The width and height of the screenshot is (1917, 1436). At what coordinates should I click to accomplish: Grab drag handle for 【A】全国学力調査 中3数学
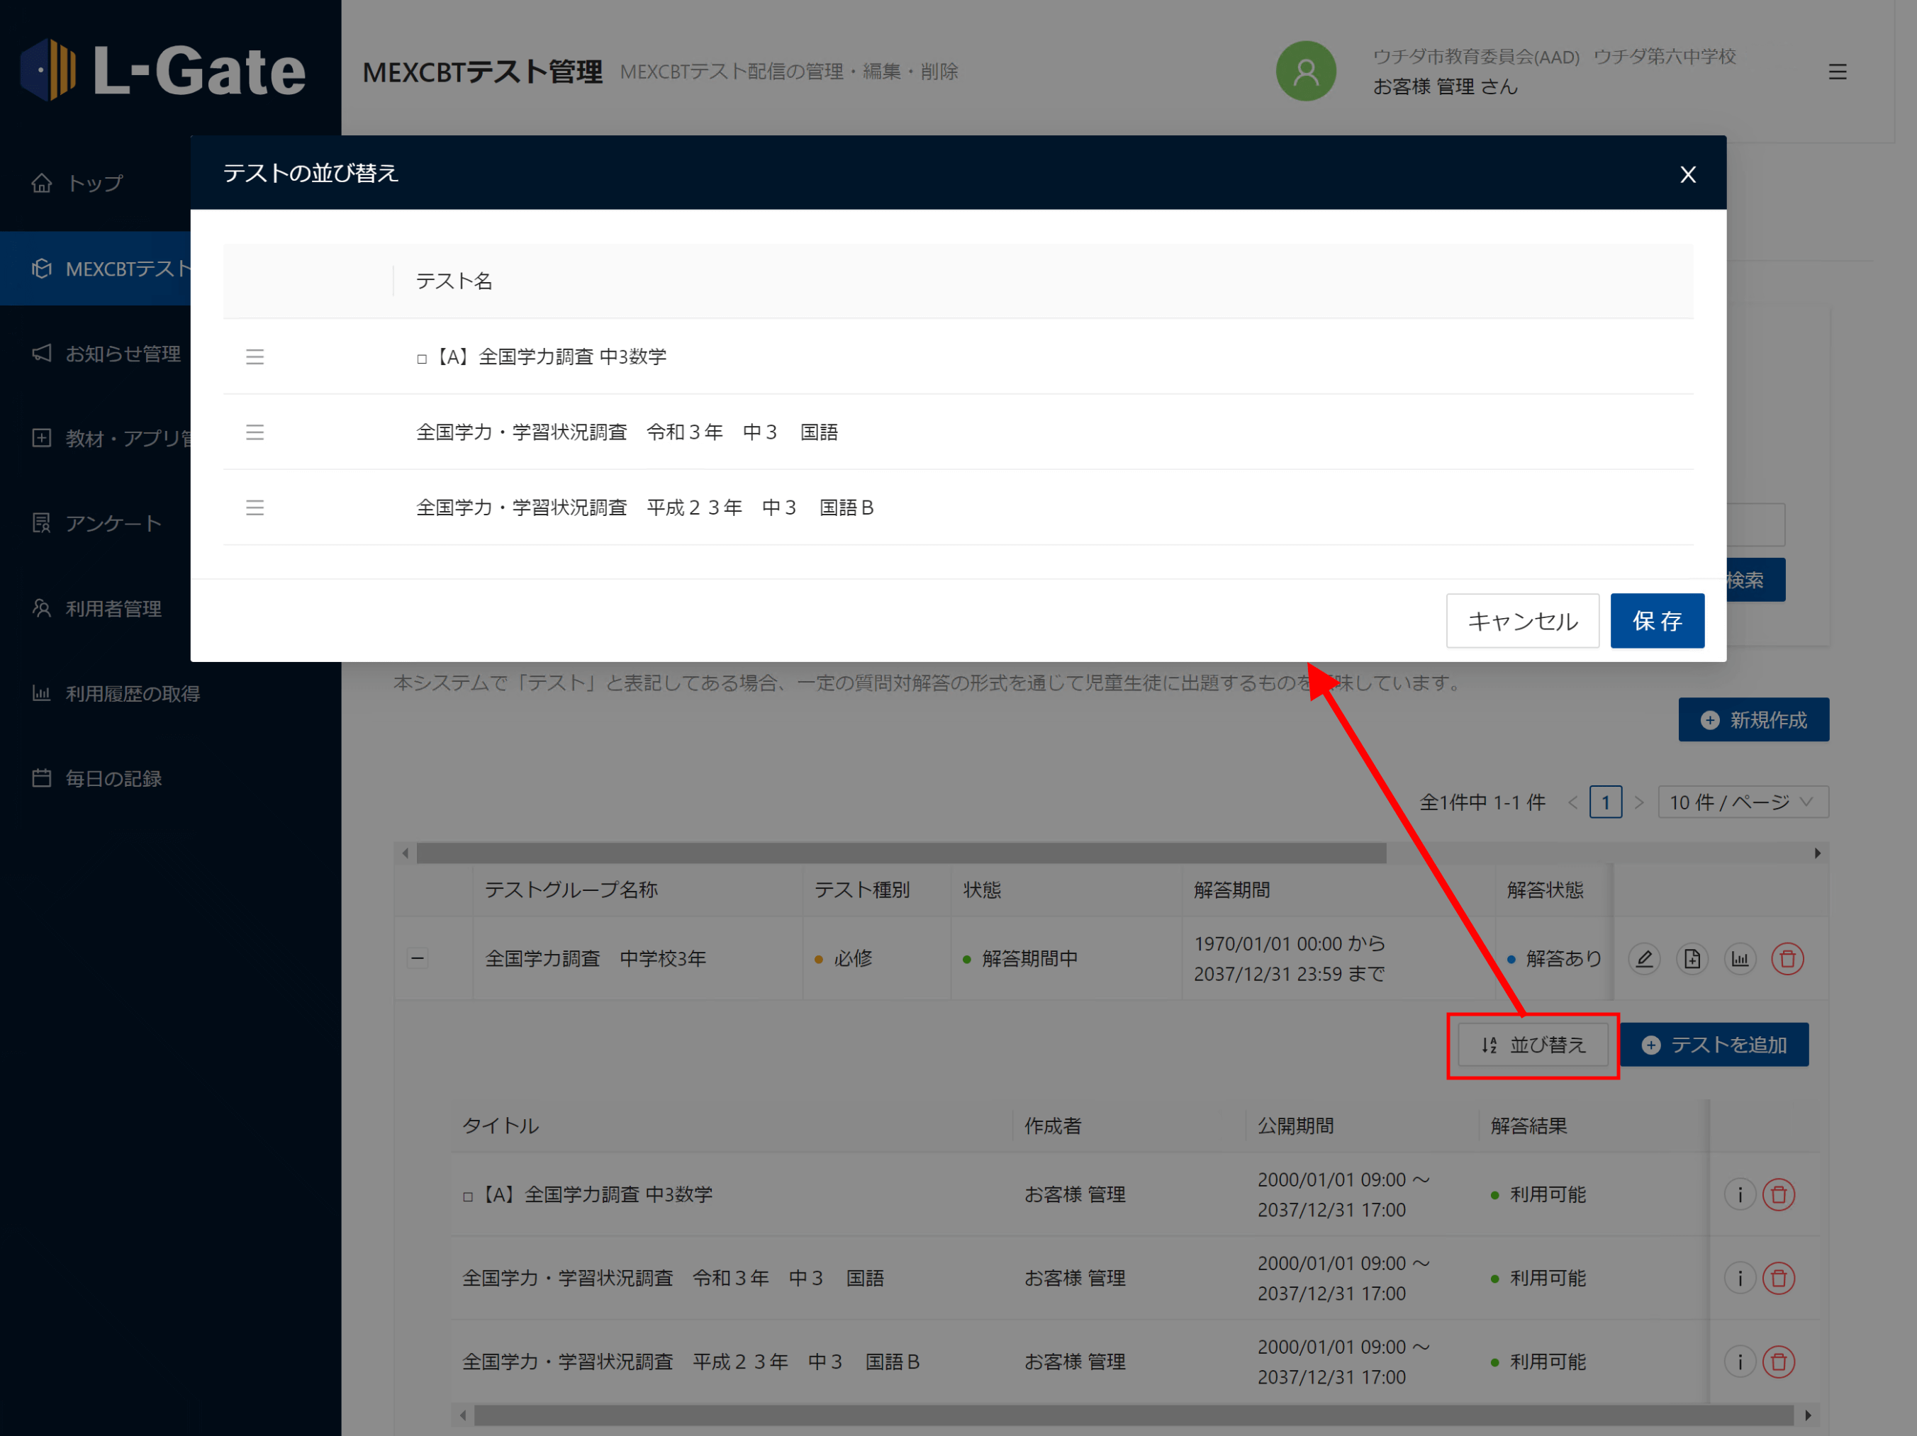[x=254, y=357]
